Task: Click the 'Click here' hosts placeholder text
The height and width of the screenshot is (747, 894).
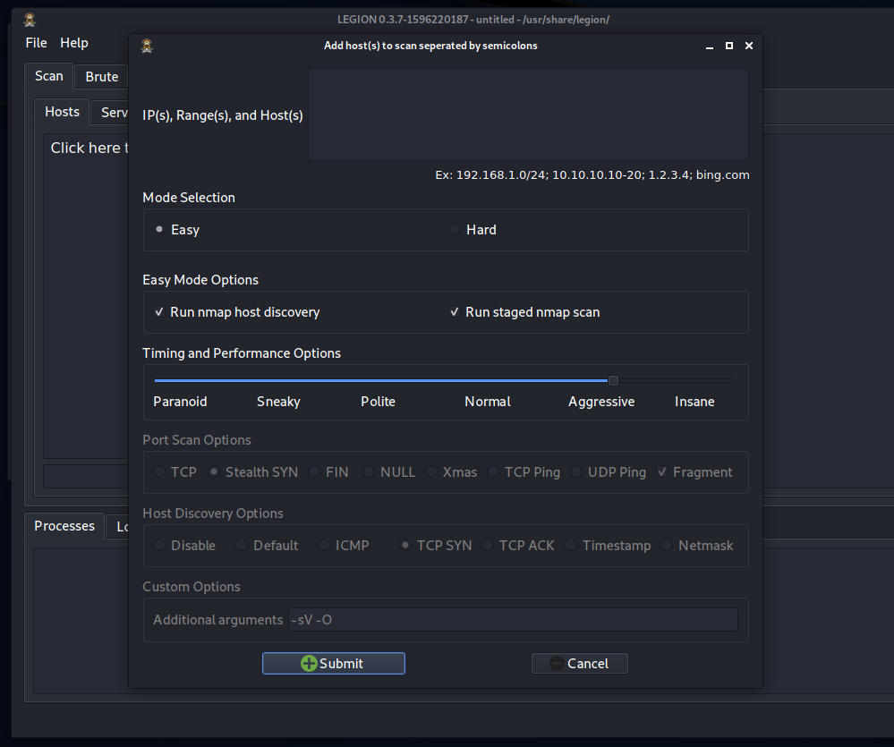Action: [x=89, y=148]
